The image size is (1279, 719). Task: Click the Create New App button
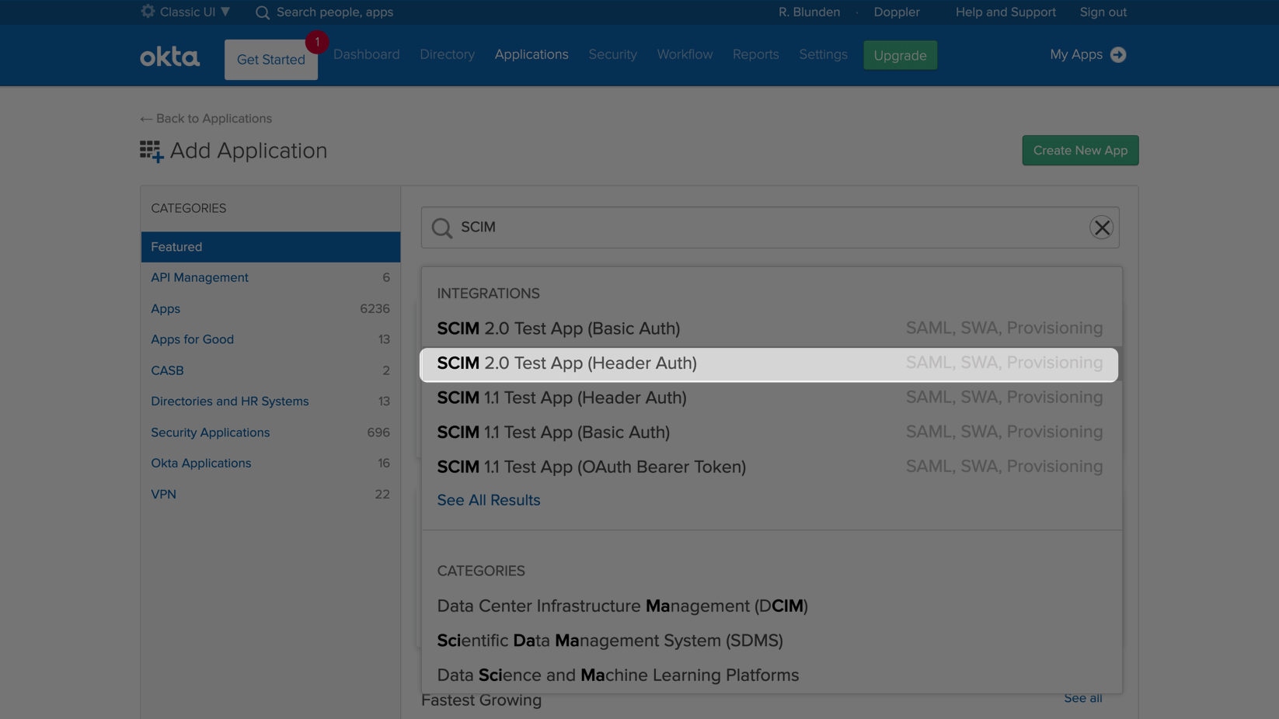[x=1080, y=151]
